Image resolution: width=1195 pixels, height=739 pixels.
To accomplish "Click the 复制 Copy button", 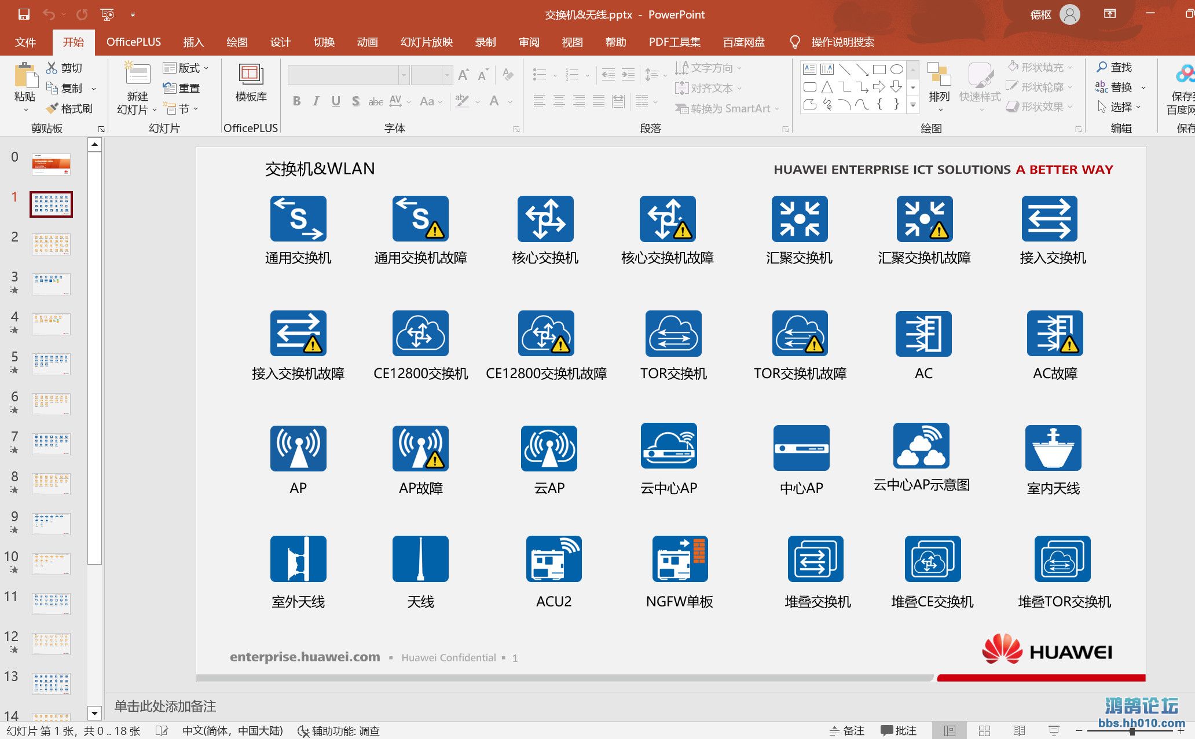I will click(x=65, y=88).
